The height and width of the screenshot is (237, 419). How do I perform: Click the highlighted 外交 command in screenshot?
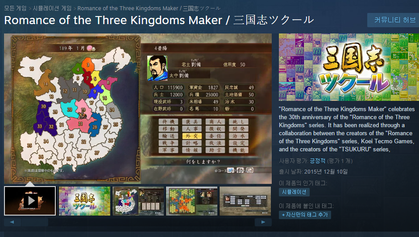point(191,136)
